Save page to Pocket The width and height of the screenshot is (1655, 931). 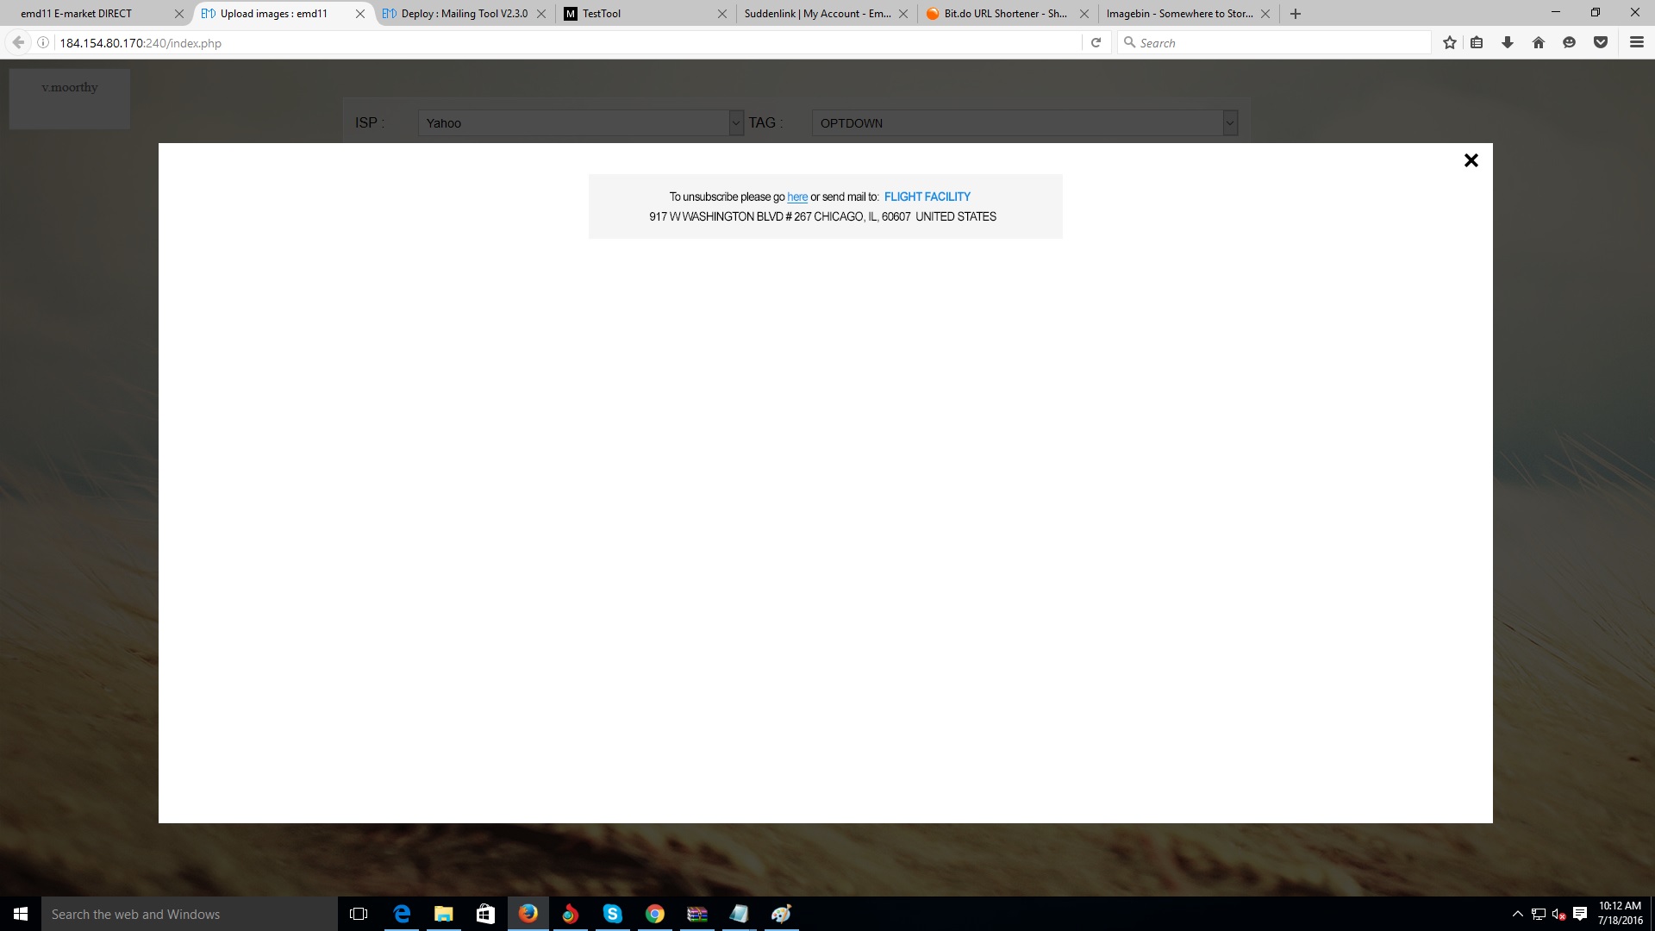coord(1601,42)
